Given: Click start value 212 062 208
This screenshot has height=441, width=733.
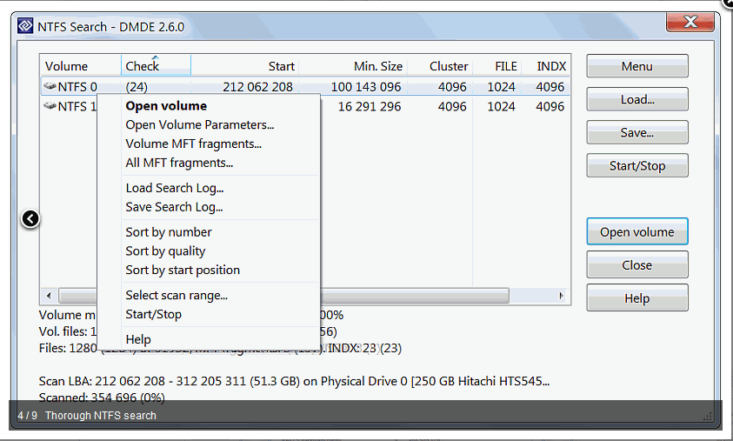Looking at the screenshot, I should [x=257, y=87].
